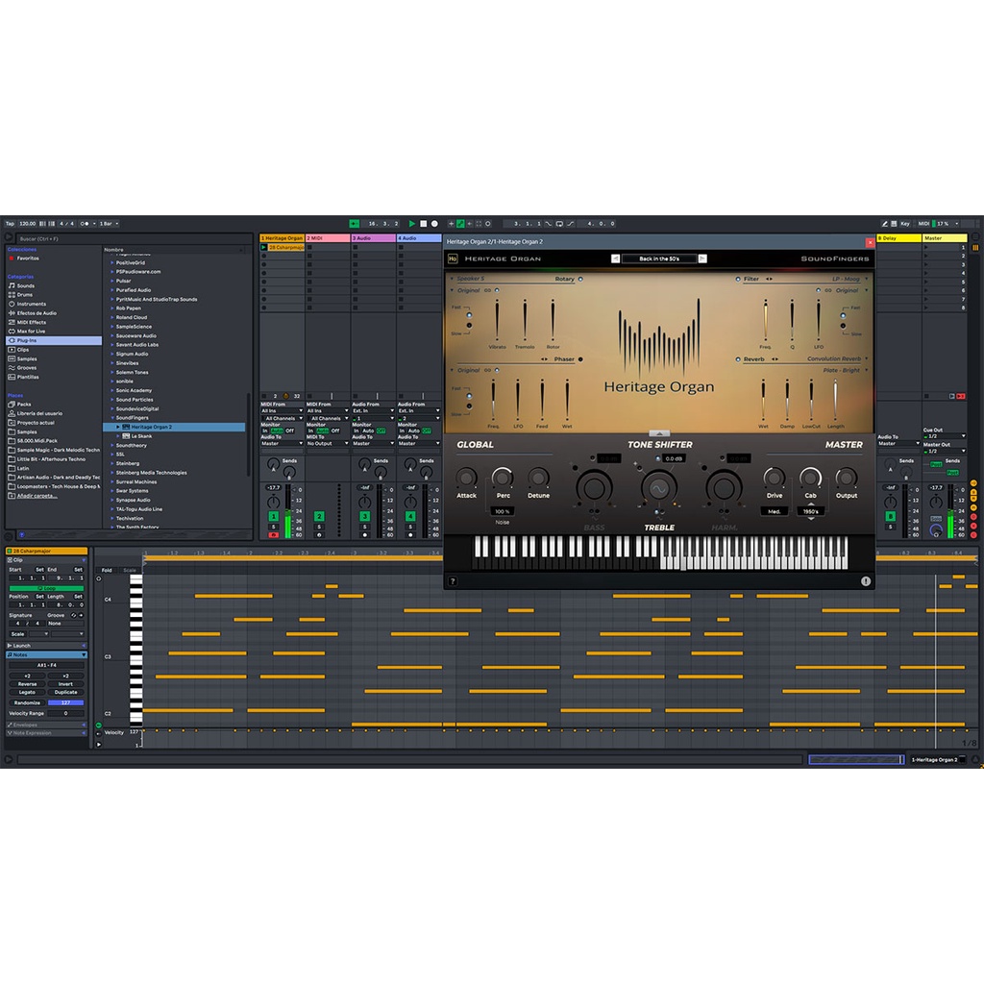The height and width of the screenshot is (984, 984).
Task: Enable the Reverb effect power button
Action: point(738,359)
